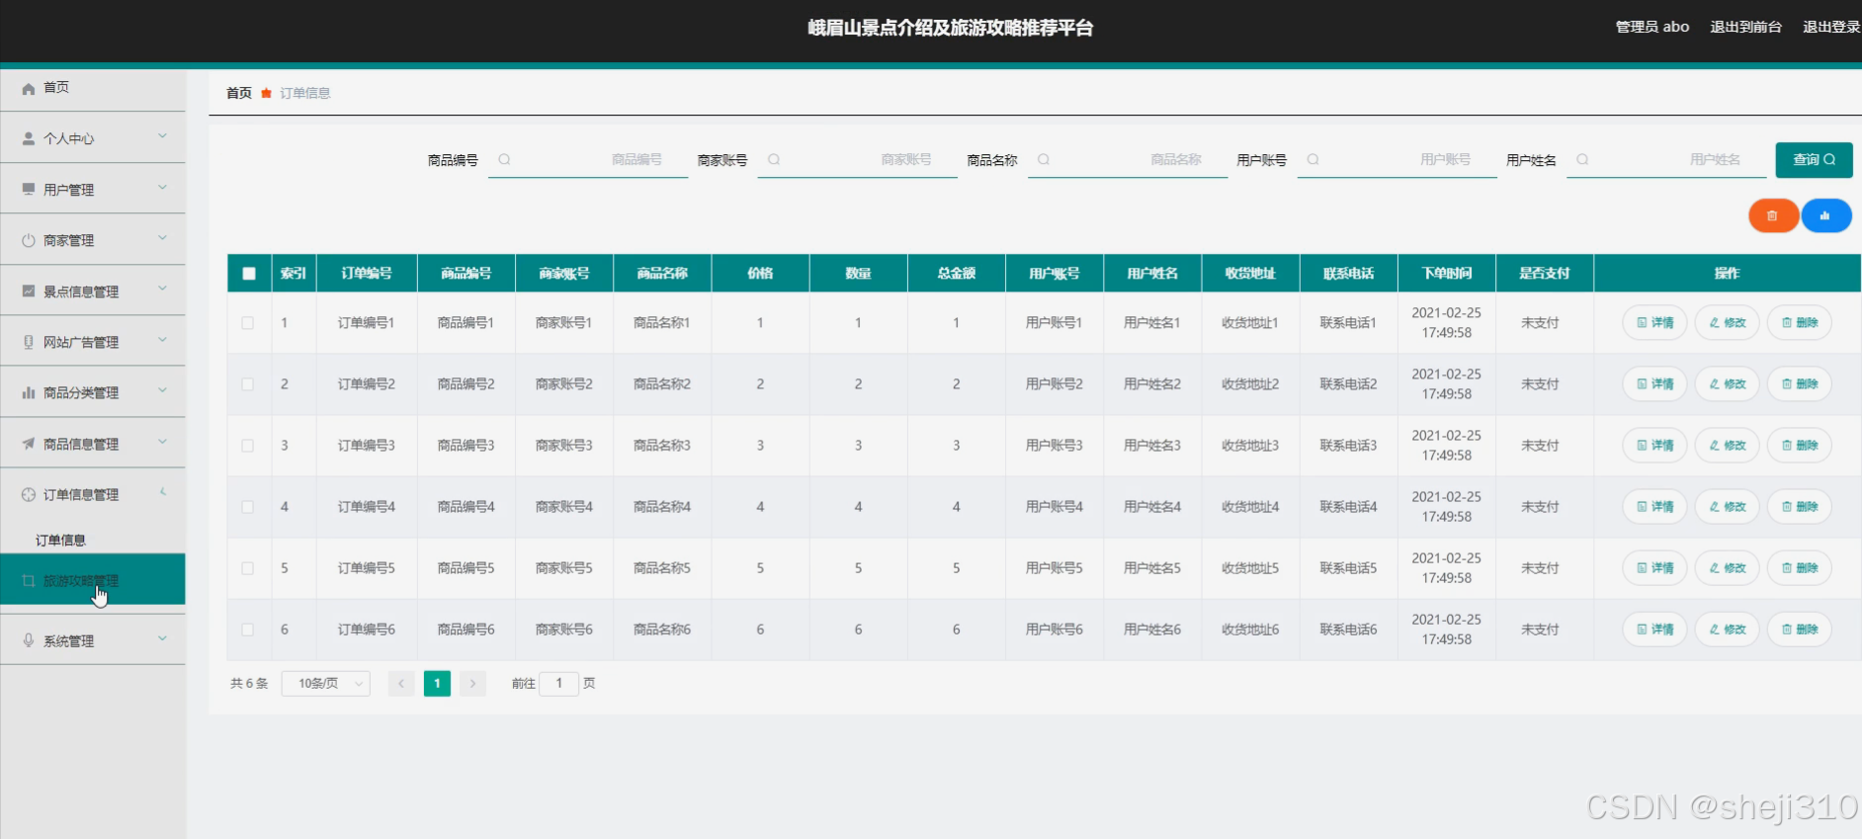Click the 商品编号 search input field
1862x839 pixels.
pyautogui.click(x=588, y=160)
